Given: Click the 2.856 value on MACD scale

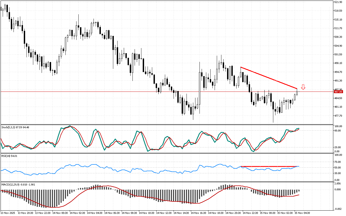Looking at the screenshot, I should point(338,184).
